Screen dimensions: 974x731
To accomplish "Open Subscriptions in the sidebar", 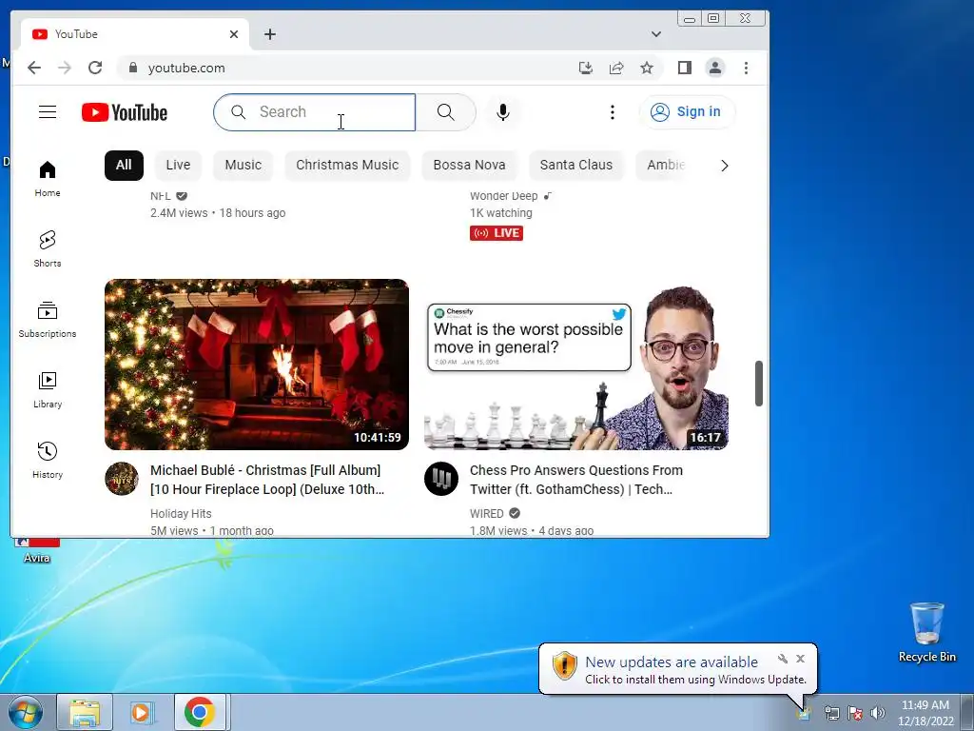I will tap(48, 320).
